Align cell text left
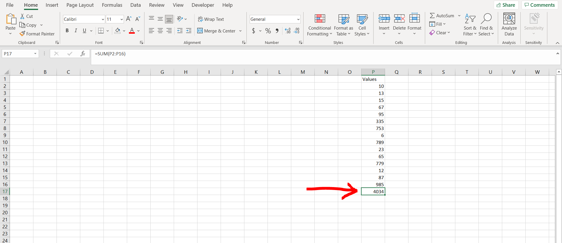 pos(151,31)
